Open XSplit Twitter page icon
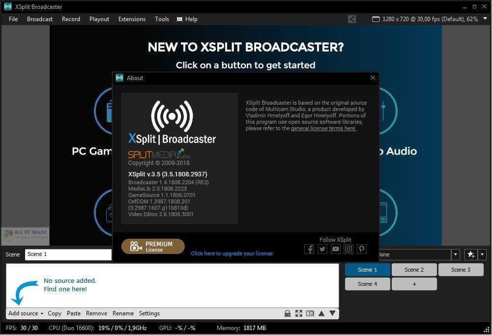 pyautogui.click(x=322, y=249)
